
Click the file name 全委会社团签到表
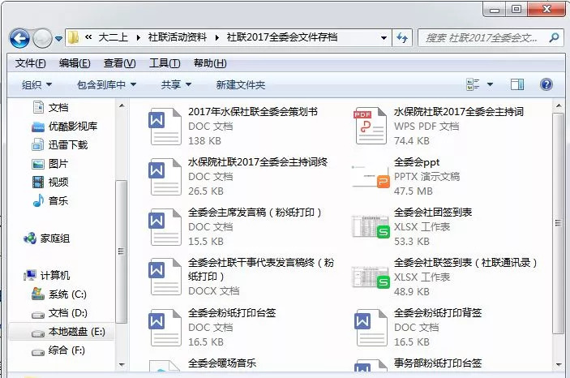click(433, 212)
